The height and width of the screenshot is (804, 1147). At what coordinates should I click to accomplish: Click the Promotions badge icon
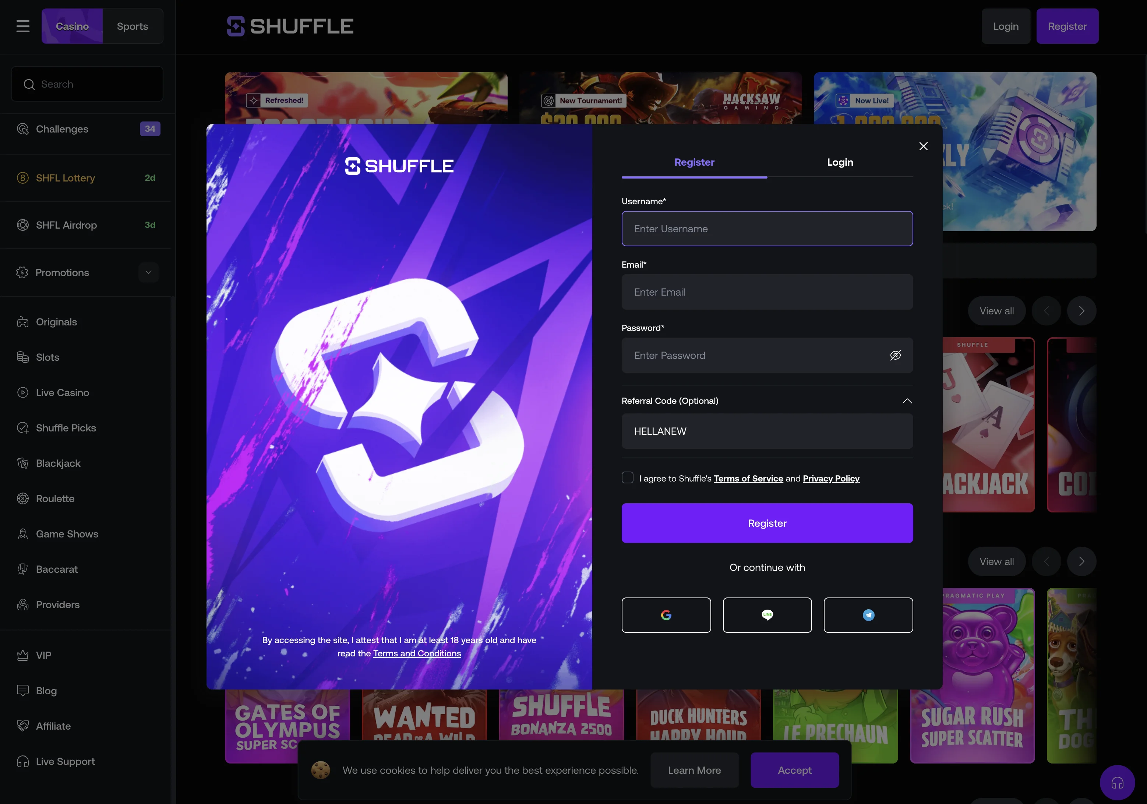(x=22, y=272)
